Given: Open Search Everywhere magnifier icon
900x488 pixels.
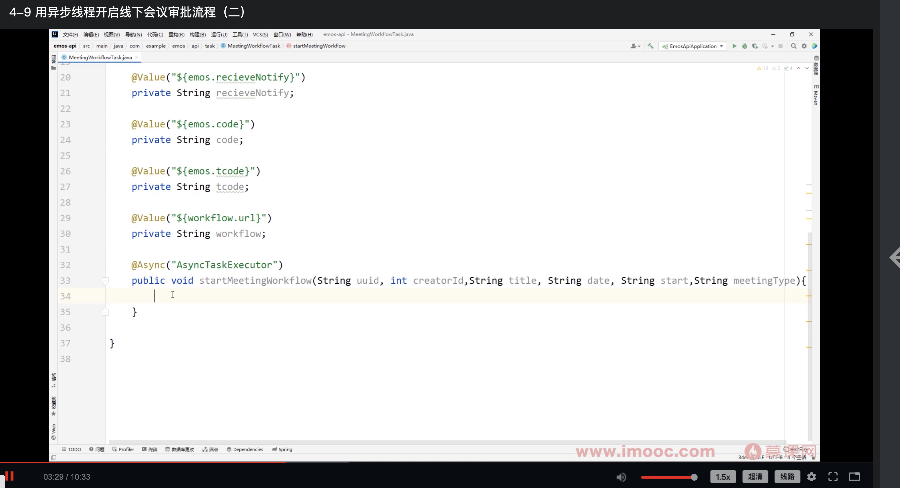Looking at the screenshot, I should point(794,46).
